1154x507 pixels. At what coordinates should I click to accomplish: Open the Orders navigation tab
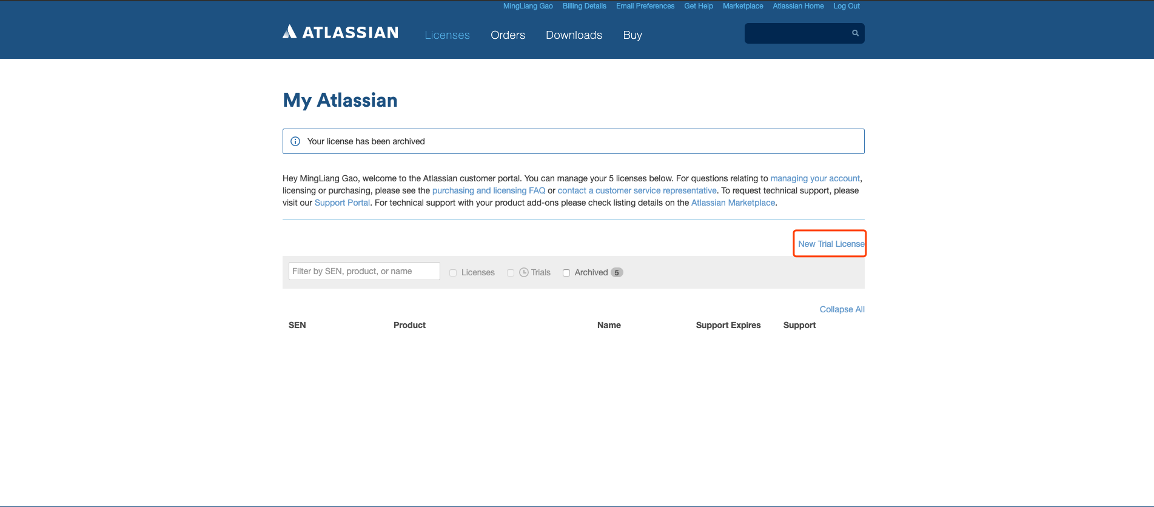pyautogui.click(x=508, y=35)
